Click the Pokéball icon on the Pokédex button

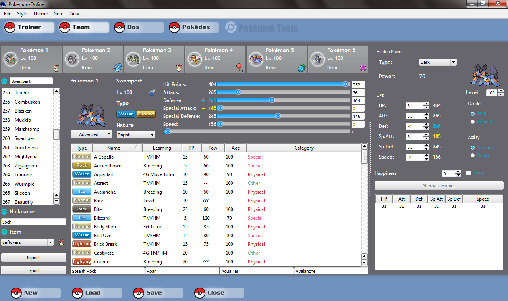(174, 27)
